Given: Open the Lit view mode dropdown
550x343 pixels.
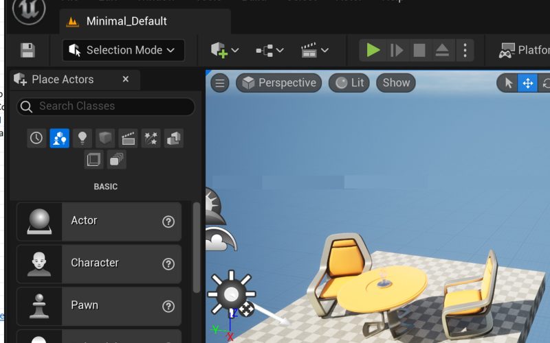Looking at the screenshot, I should pos(349,83).
